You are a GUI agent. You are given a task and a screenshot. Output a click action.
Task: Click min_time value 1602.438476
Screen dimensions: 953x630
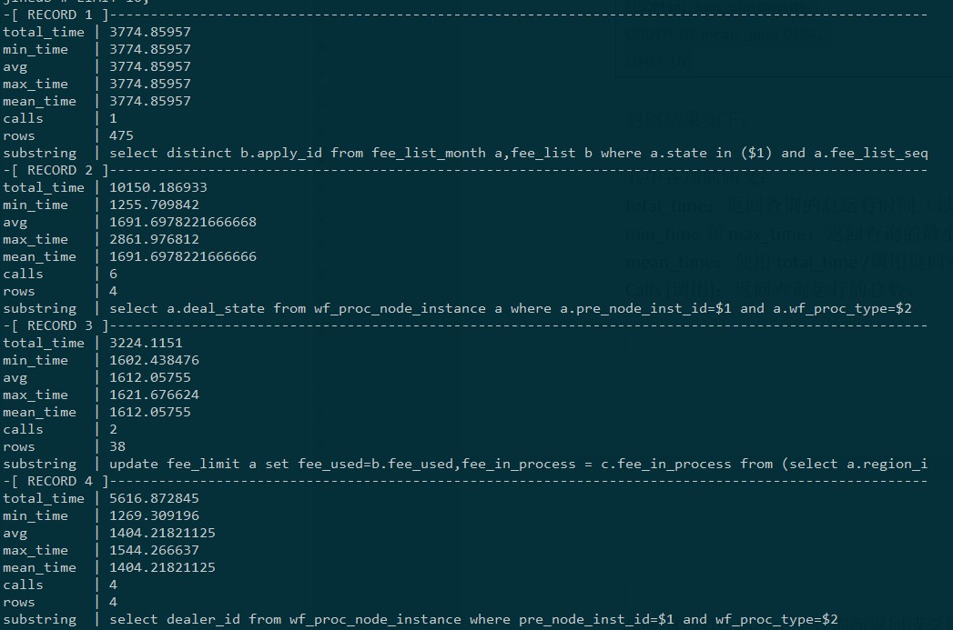point(154,360)
